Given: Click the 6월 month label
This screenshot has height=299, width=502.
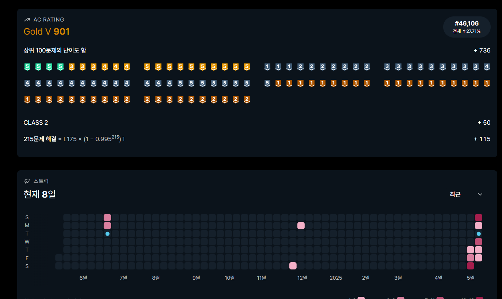Looking at the screenshot, I should pos(83,278).
